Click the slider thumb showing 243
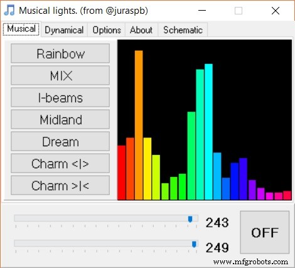This screenshot has width=295, height=268. tap(190, 219)
